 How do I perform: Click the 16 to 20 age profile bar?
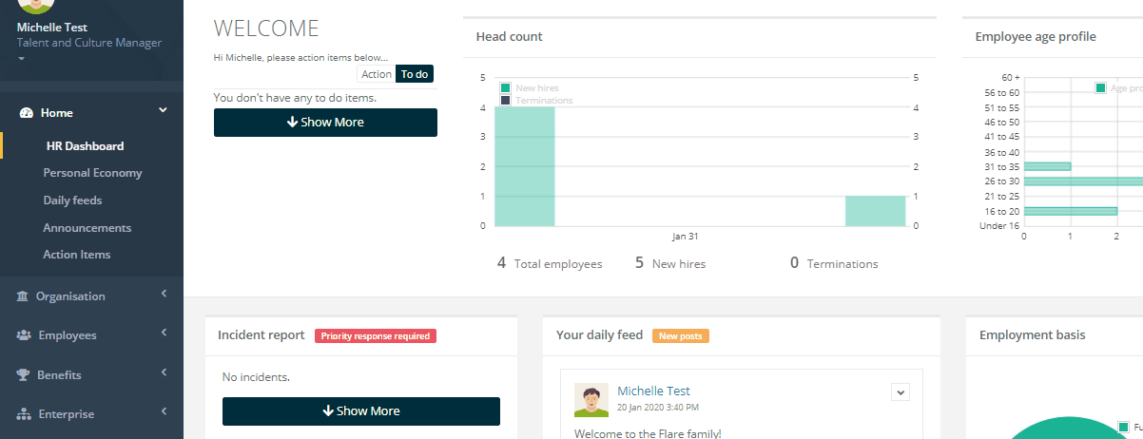tap(1070, 211)
